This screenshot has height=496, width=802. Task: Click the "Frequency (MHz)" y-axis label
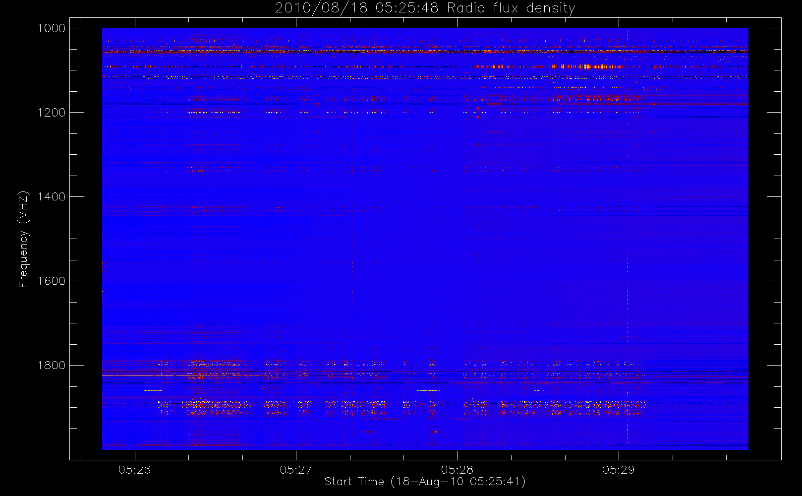click(23, 239)
